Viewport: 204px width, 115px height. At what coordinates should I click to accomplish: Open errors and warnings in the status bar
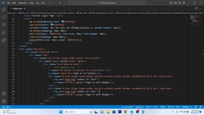click(6, 107)
